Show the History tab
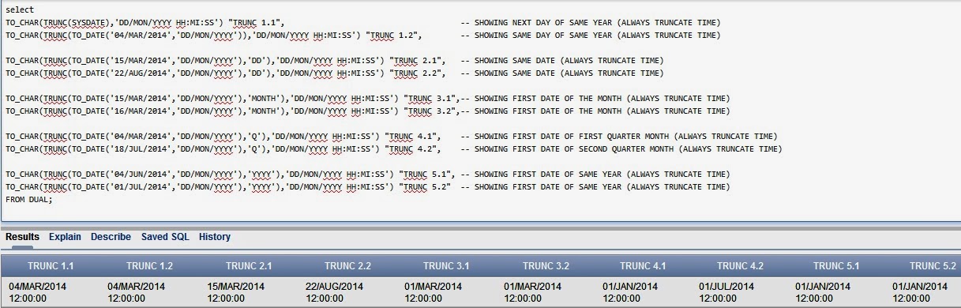 point(215,236)
